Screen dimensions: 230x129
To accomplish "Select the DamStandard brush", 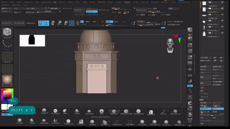I will 138,112.
